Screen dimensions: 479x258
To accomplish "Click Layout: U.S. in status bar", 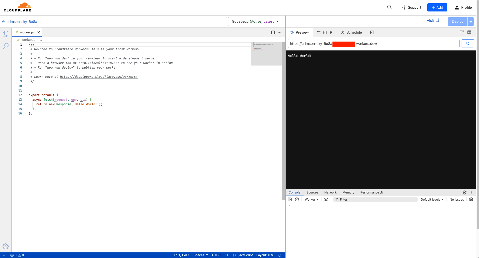I will tap(265, 255).
